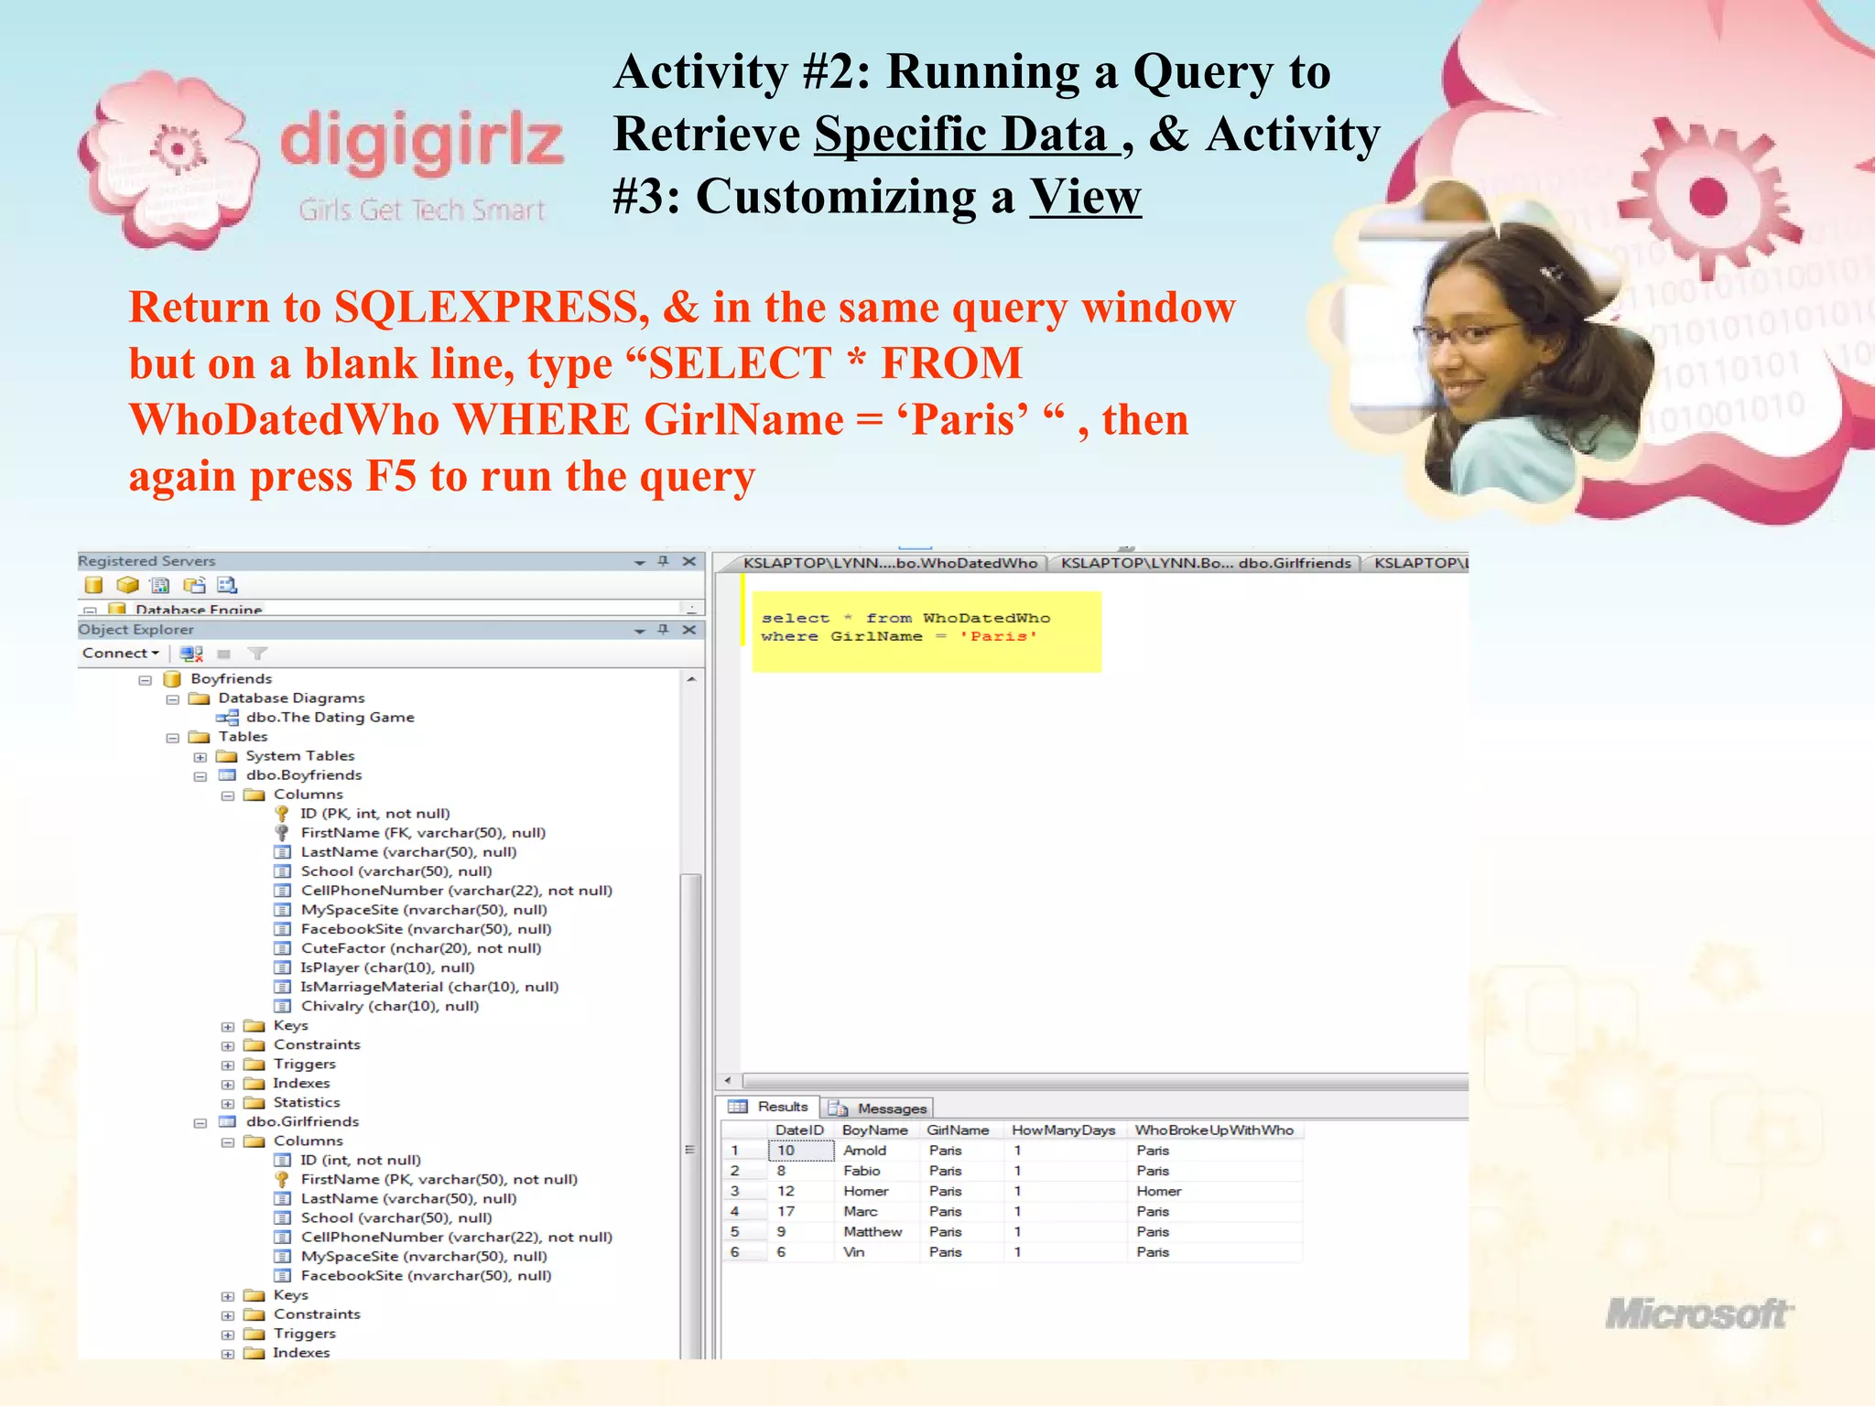Image resolution: width=1875 pixels, height=1406 pixels.
Task: Select MySpaceSite column under dbo.Boyfriends
Action: click(x=424, y=910)
